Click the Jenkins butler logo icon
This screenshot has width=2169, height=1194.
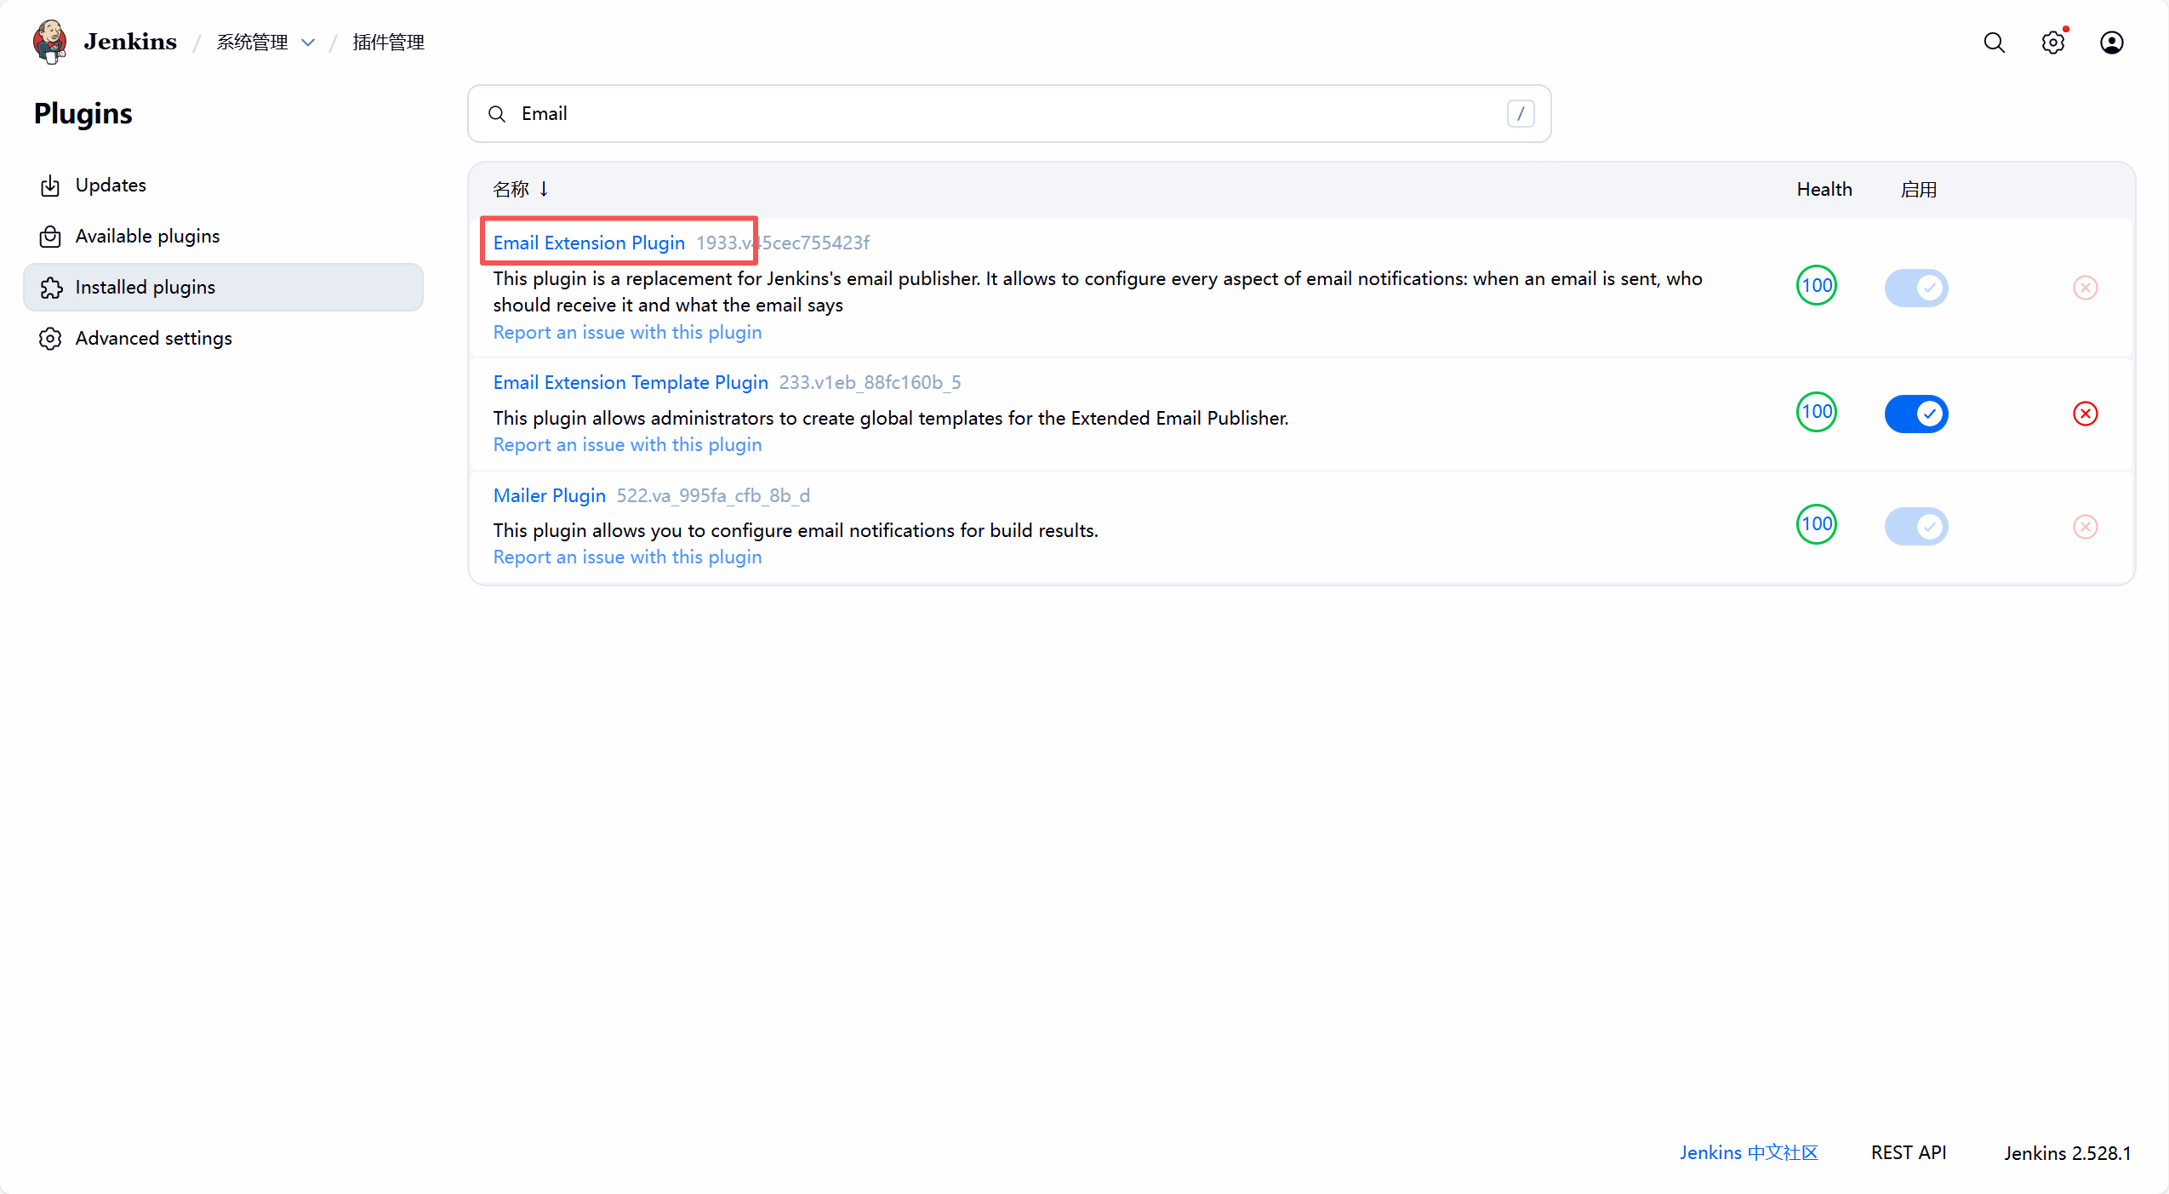coord(49,41)
